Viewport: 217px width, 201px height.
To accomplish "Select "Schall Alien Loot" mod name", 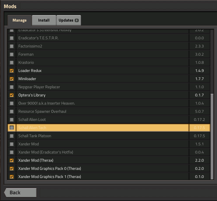I will [x=32, y=119].
